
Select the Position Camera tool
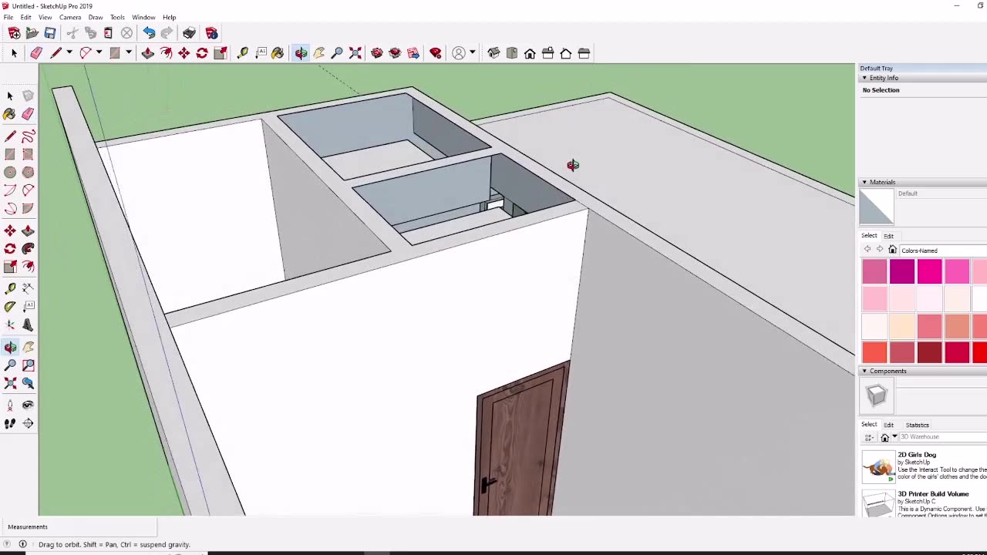coord(10,405)
